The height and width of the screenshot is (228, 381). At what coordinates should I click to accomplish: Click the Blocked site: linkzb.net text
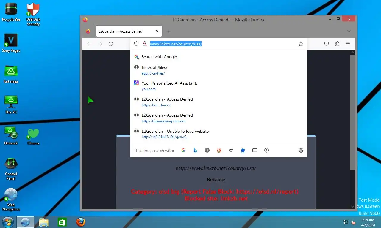point(216,198)
